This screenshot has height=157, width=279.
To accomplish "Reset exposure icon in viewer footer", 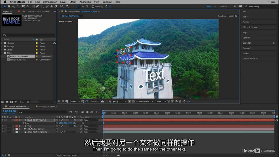I will pyautogui.click(x=184, y=101).
